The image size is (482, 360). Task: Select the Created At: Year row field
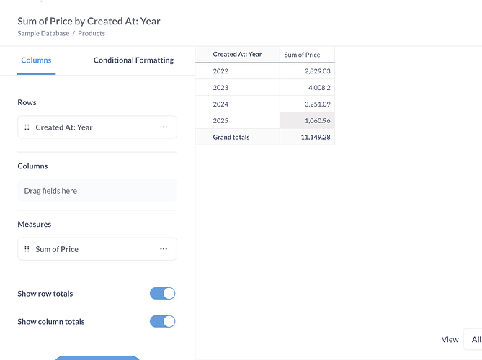97,127
